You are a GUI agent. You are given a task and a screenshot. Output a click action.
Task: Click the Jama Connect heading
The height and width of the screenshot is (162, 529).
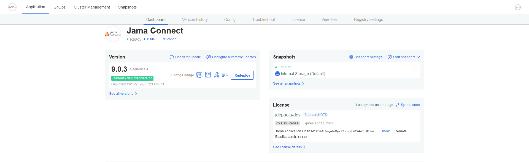click(x=155, y=31)
